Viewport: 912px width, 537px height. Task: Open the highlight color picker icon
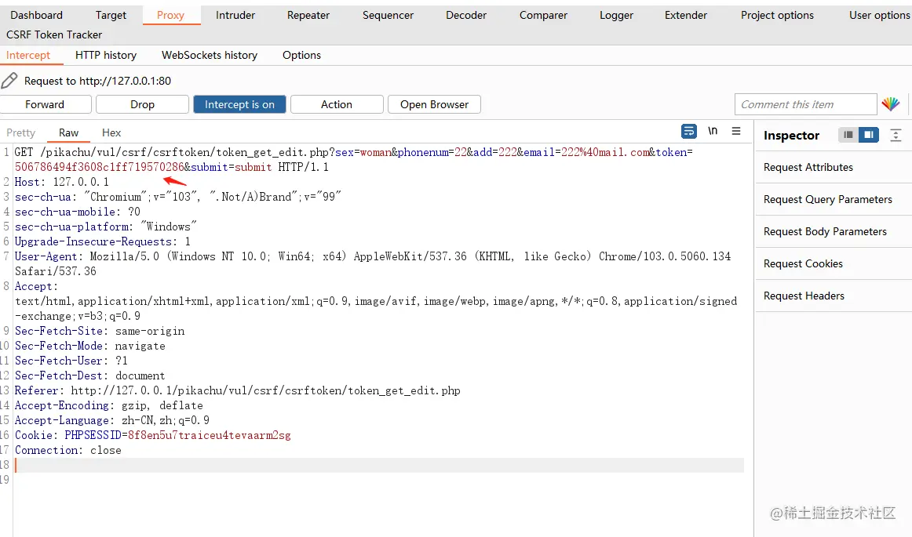pos(891,104)
